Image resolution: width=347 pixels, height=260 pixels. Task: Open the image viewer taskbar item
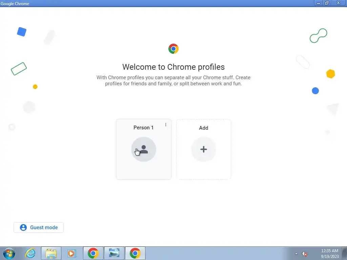[114, 253]
